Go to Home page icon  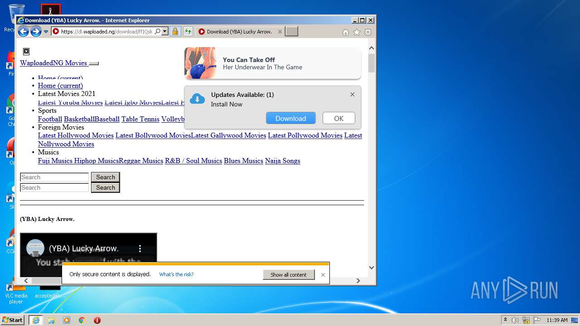(x=346, y=32)
